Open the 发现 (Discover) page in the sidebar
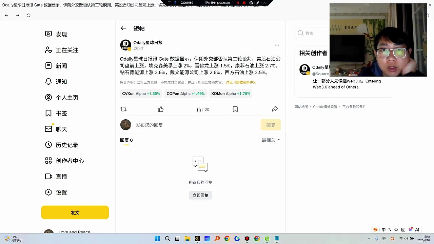Image resolution: width=434 pixels, height=244 pixels. (x=56, y=34)
